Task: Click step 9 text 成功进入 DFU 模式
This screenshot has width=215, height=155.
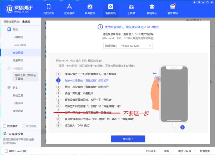Action: 77,126
